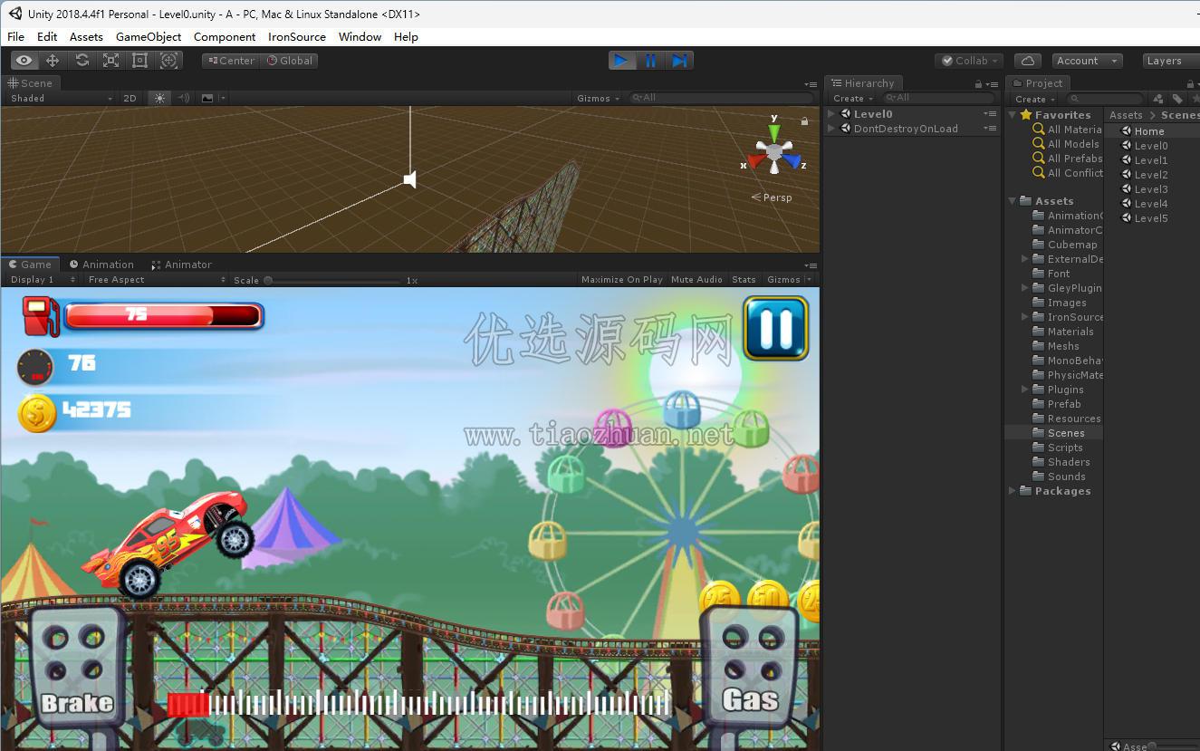Open Unity cloud services panel

tap(1027, 61)
